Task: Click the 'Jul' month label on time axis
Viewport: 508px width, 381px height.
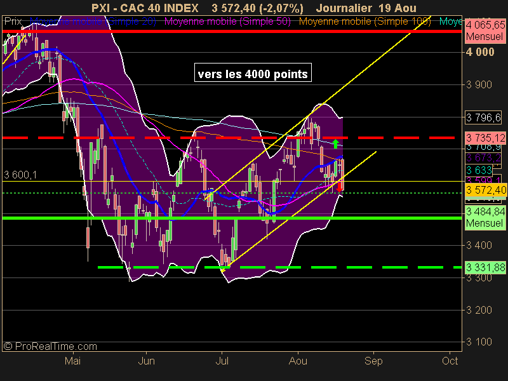Action: 222,361
